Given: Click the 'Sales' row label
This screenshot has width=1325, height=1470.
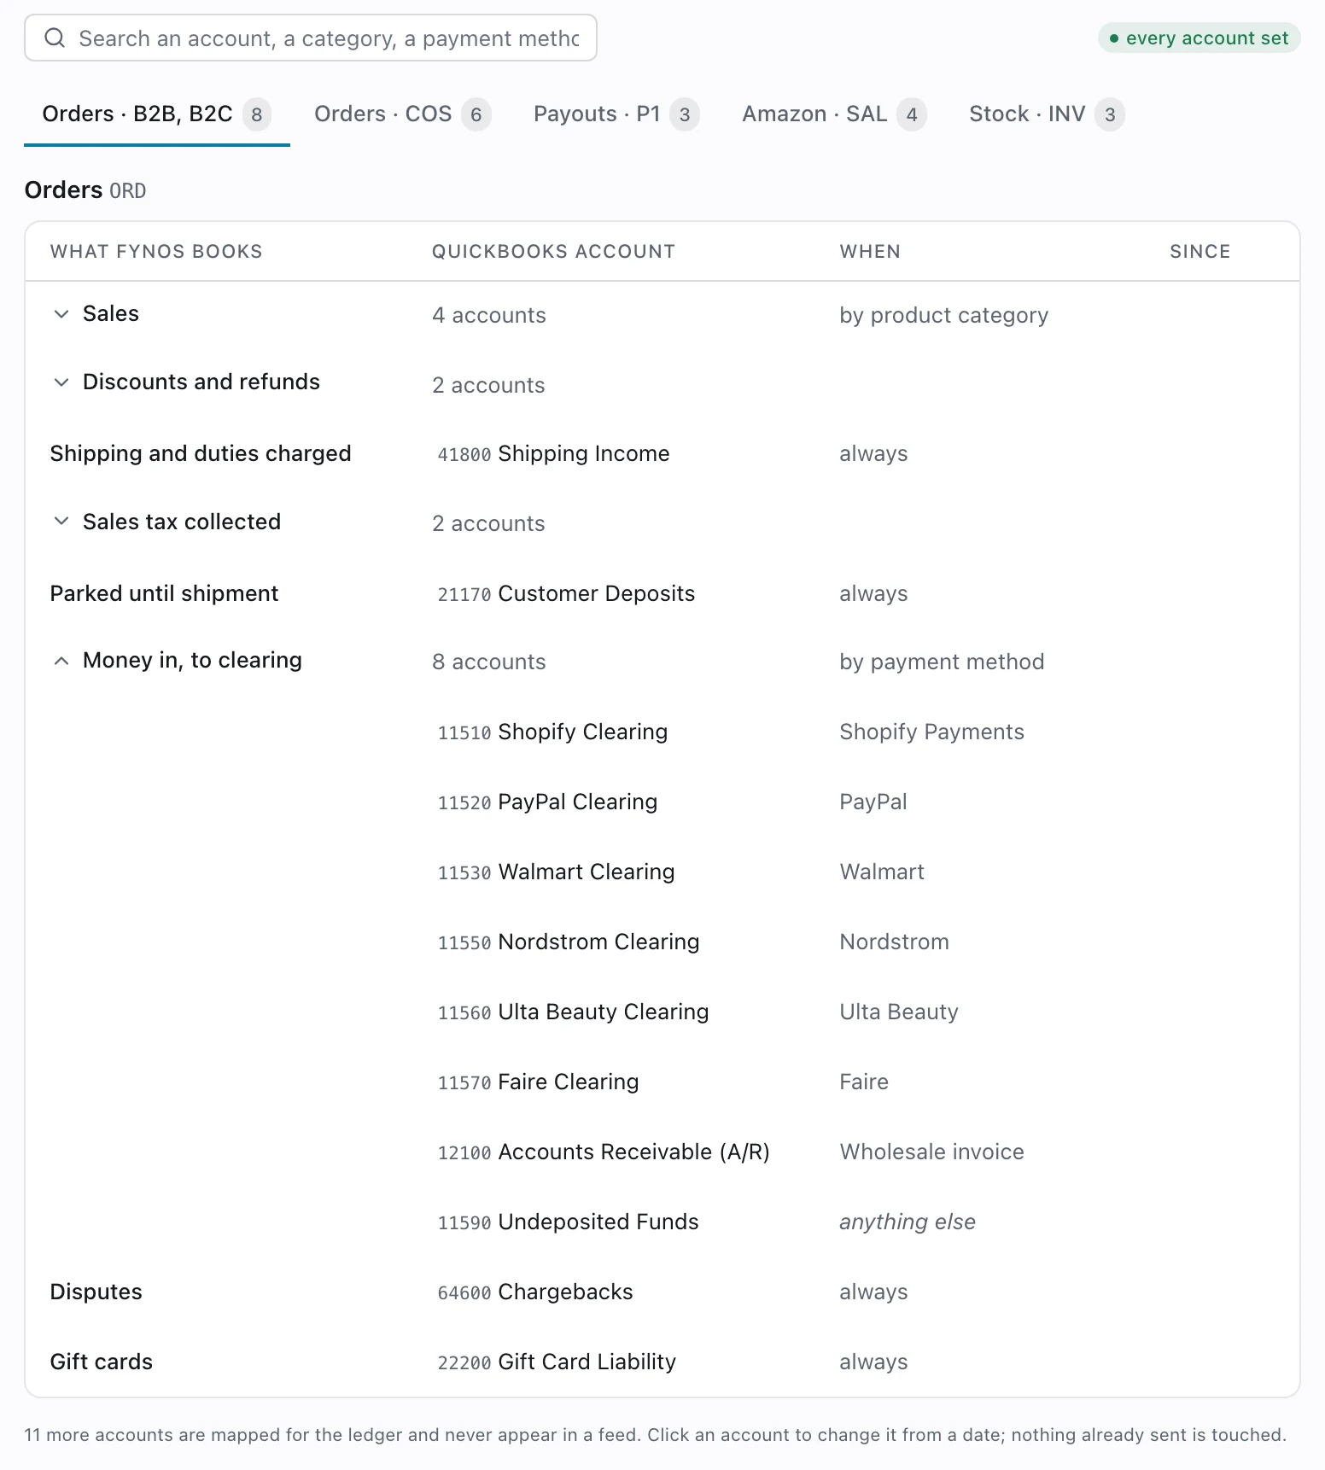Looking at the screenshot, I should [x=111, y=313].
